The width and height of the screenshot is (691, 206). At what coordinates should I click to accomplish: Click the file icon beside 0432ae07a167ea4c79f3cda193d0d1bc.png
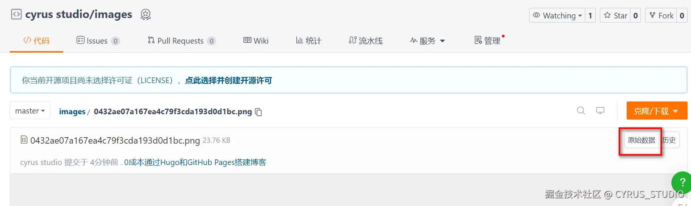24,140
